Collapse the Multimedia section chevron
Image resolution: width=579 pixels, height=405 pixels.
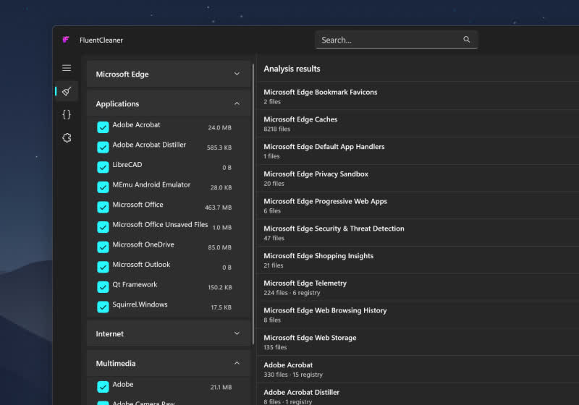click(x=237, y=363)
